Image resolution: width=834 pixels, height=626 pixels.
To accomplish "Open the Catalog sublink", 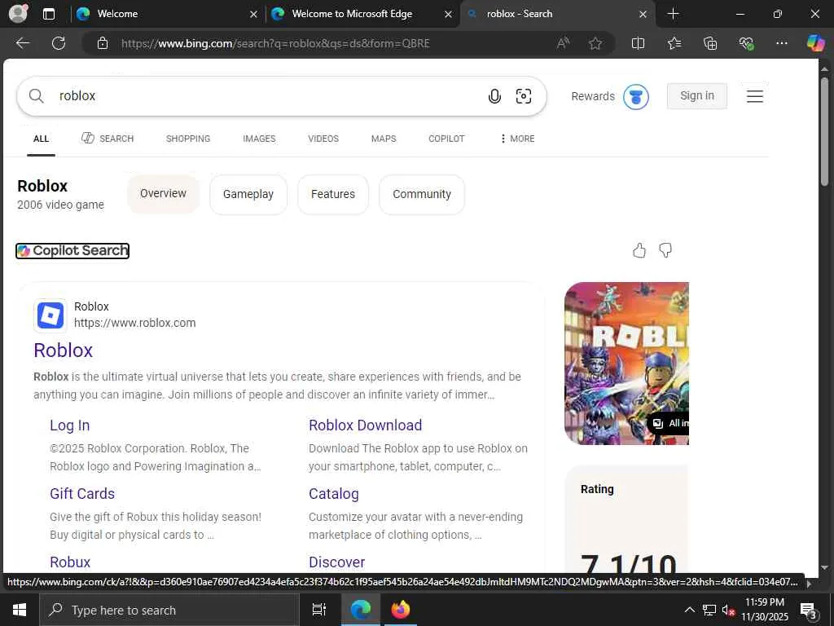I will [333, 493].
